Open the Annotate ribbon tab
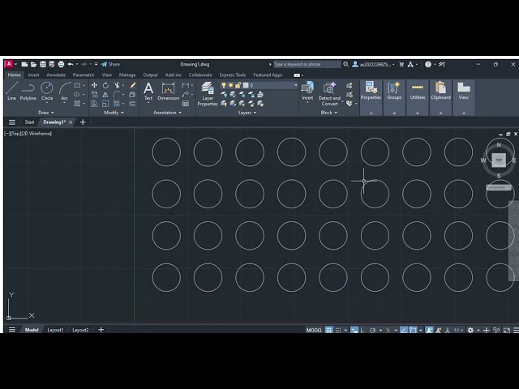 click(x=56, y=75)
